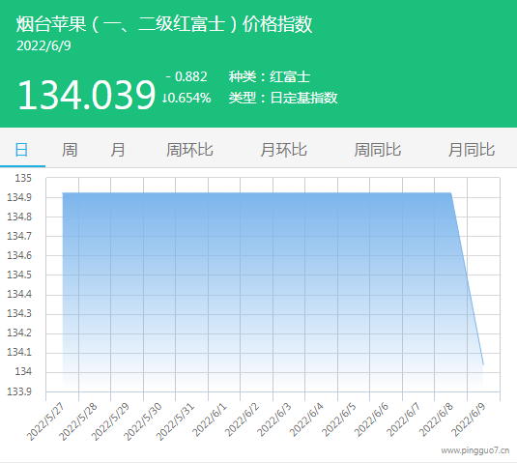Switch to 周环比 tab
This screenshot has width=517, height=463.
pos(189,150)
